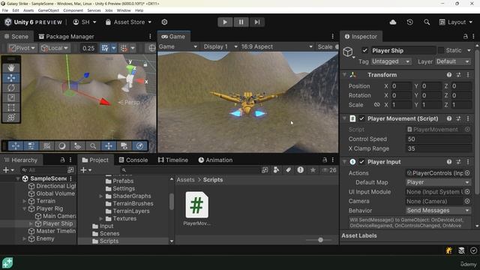This screenshot has width=480, height=270.
Task: Select the Rect transform tool
Action: pyautogui.click(x=11, y=108)
